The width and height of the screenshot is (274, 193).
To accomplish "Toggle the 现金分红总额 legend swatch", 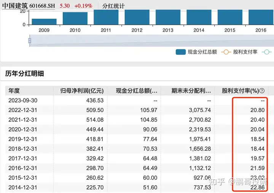I will 181,52.
